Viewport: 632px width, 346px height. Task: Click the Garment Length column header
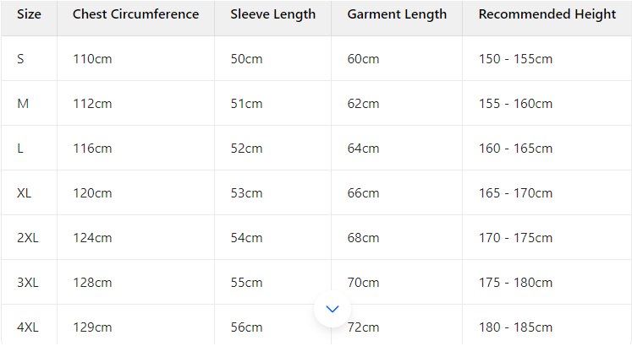click(x=397, y=14)
